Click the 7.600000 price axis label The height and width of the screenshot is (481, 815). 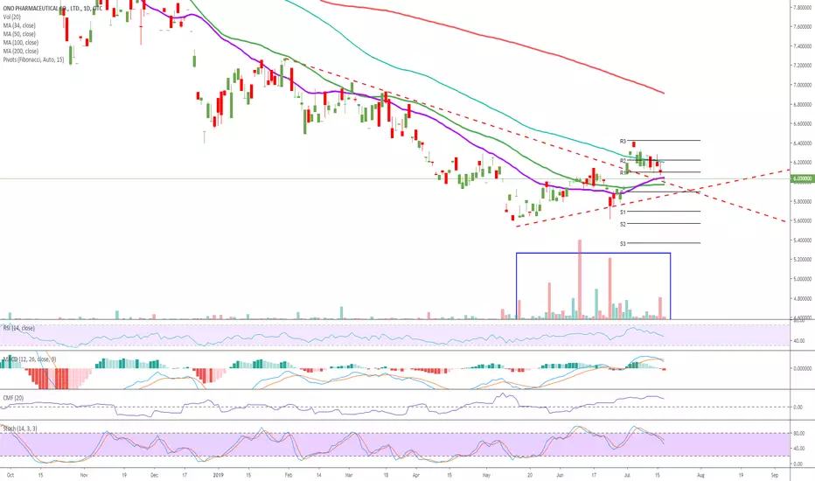pos(803,26)
